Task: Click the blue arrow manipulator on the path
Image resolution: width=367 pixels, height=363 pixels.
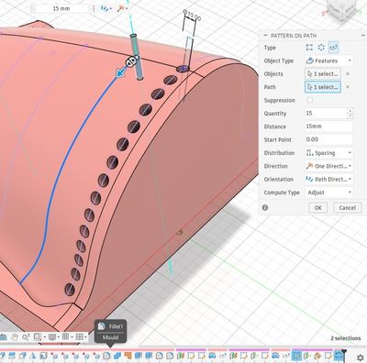Action: [x=121, y=72]
